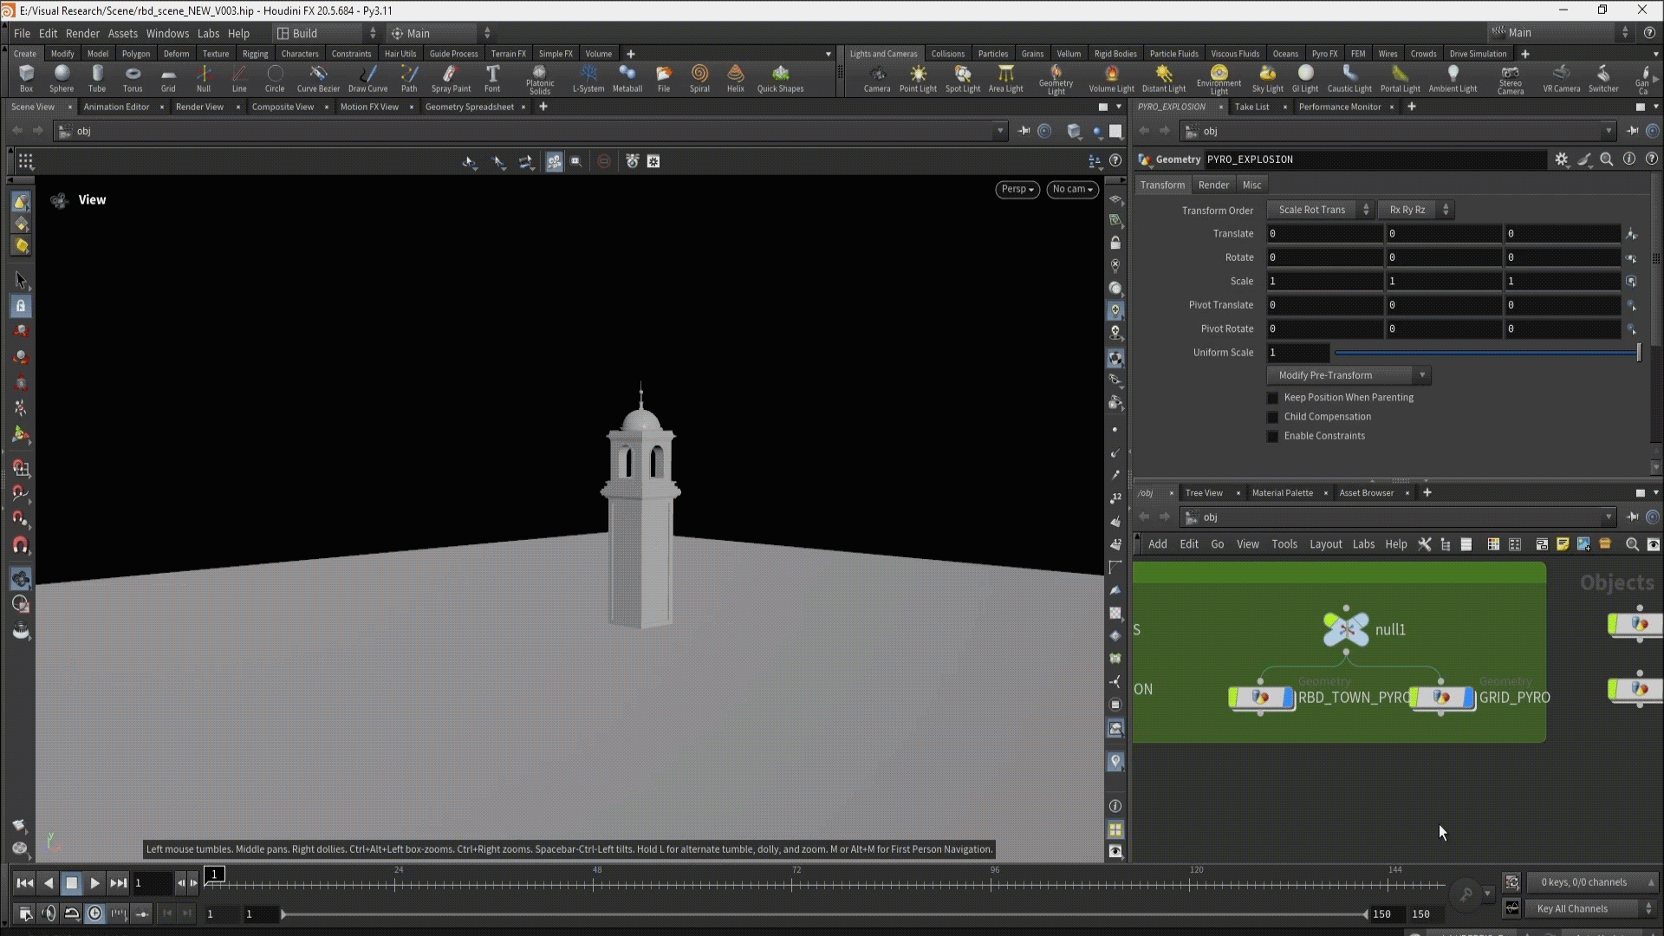Enable Keep Position When Parenting
Image resolution: width=1664 pixels, height=936 pixels.
point(1273,398)
